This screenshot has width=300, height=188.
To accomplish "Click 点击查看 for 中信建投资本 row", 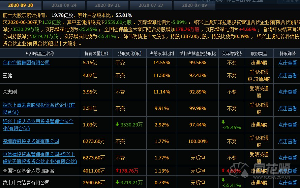I will [288, 158].
